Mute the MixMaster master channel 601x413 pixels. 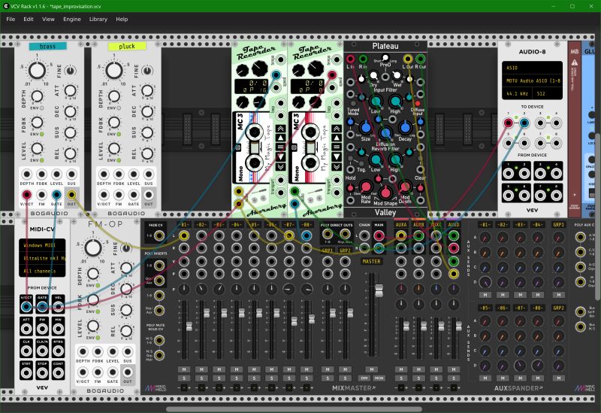pyautogui.click(x=371, y=369)
